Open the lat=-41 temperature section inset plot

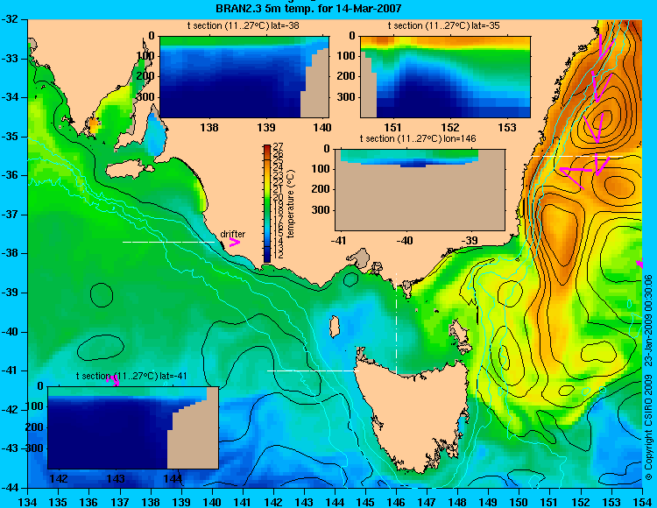point(133,427)
